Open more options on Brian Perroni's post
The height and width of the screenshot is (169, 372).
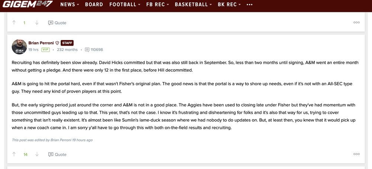[356, 154]
